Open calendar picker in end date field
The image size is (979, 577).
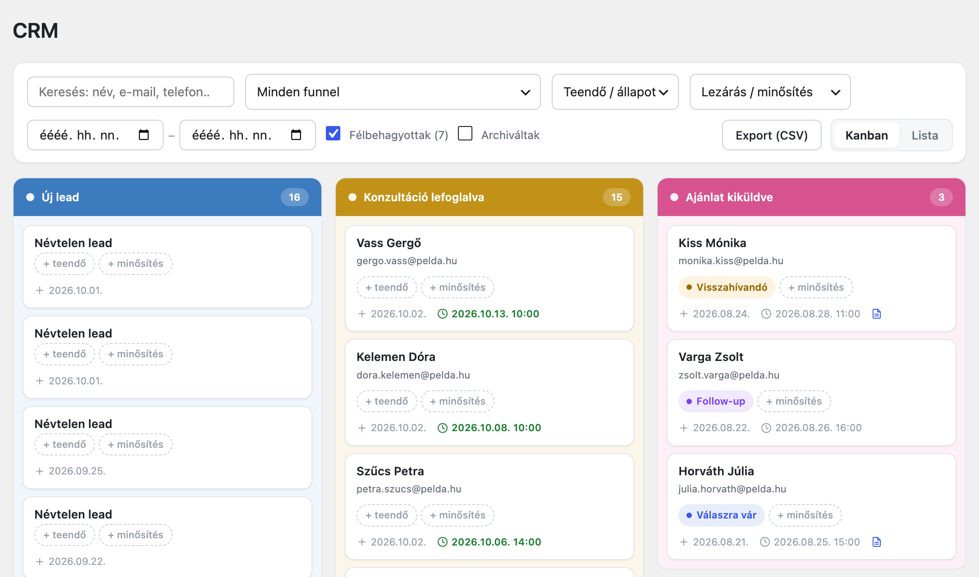296,135
